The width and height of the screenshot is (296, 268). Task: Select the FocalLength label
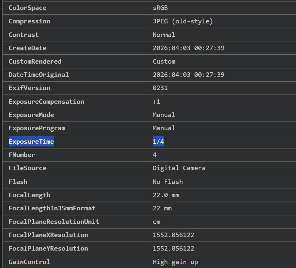(x=29, y=195)
